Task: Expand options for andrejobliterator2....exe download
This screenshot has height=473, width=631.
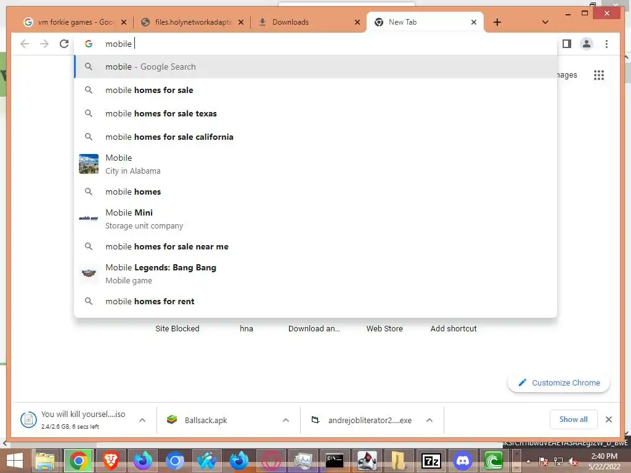Action: [429, 420]
